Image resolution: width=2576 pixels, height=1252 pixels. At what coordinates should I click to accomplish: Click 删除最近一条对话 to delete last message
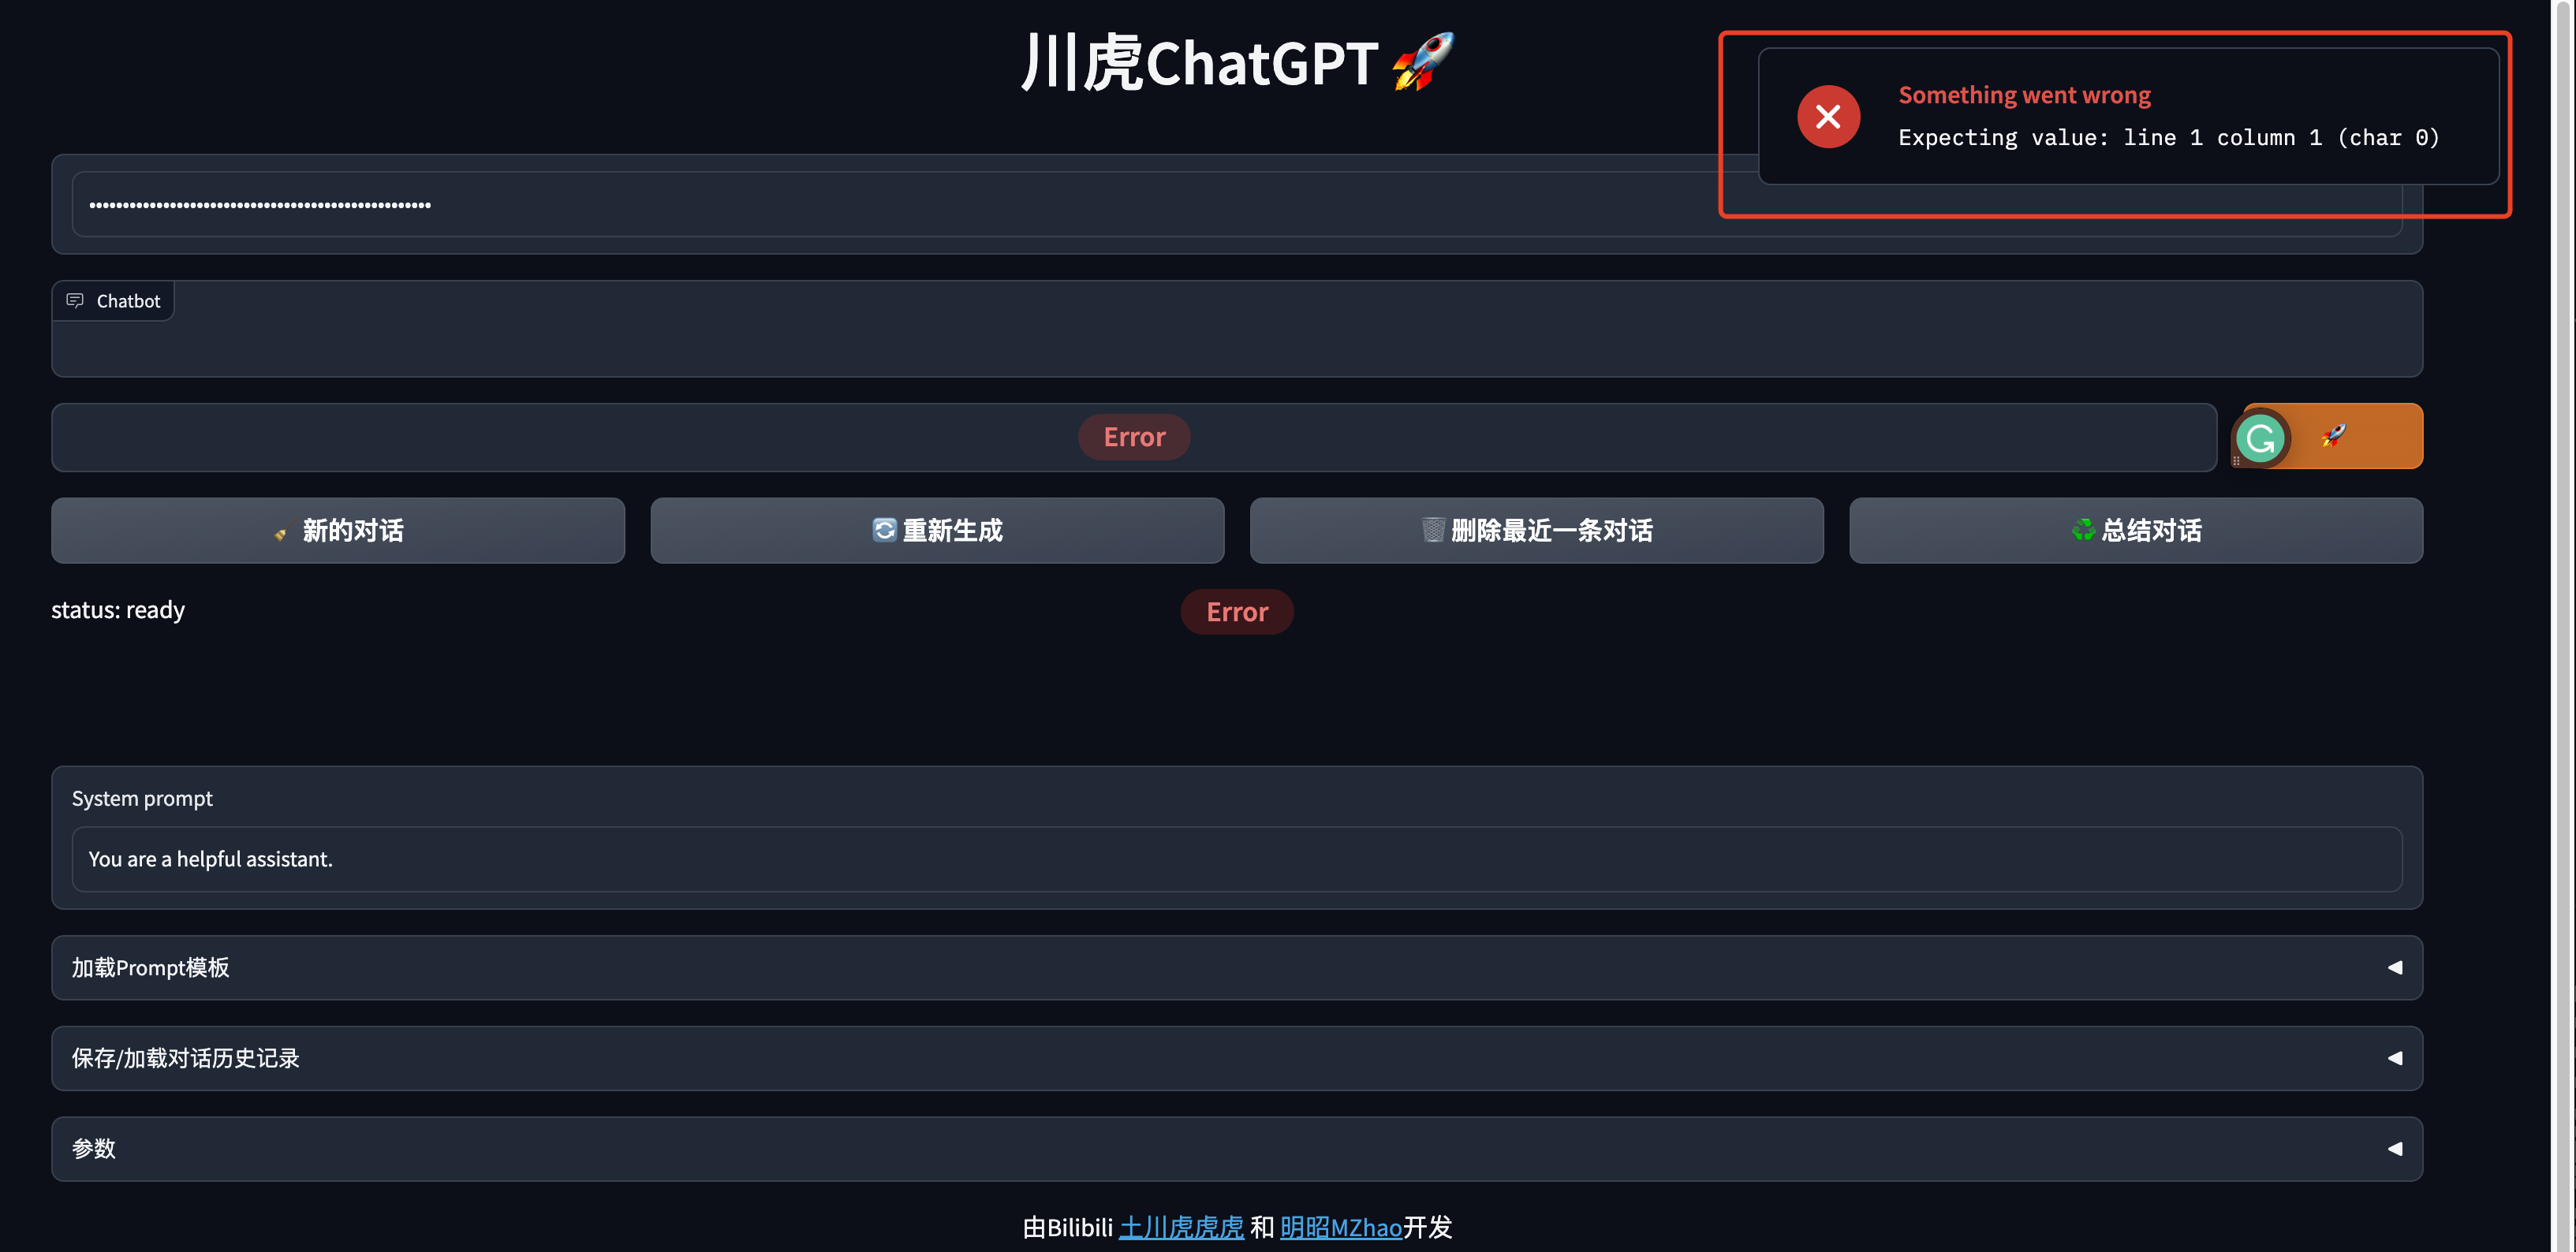click(x=1536, y=531)
